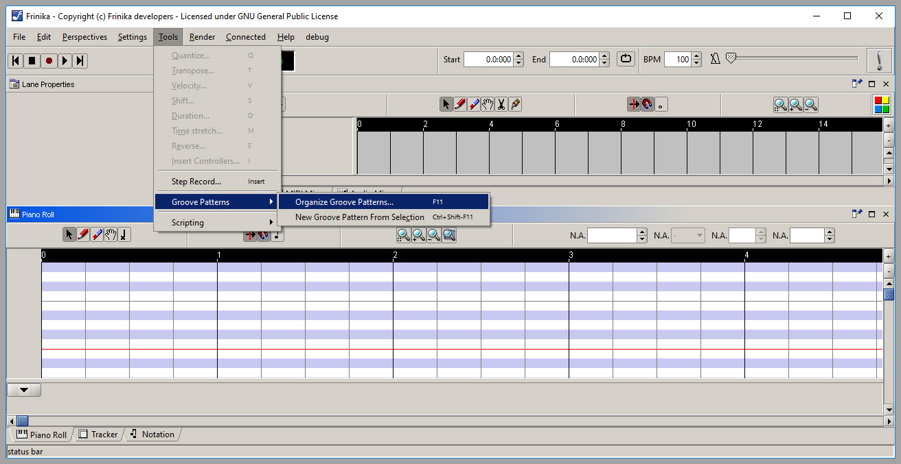Click zoom-out magnifier in track view
The width and height of the screenshot is (901, 464).
point(811,105)
